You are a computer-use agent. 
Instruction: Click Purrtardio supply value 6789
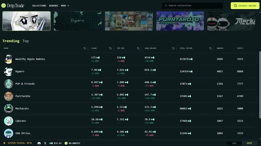point(240,96)
